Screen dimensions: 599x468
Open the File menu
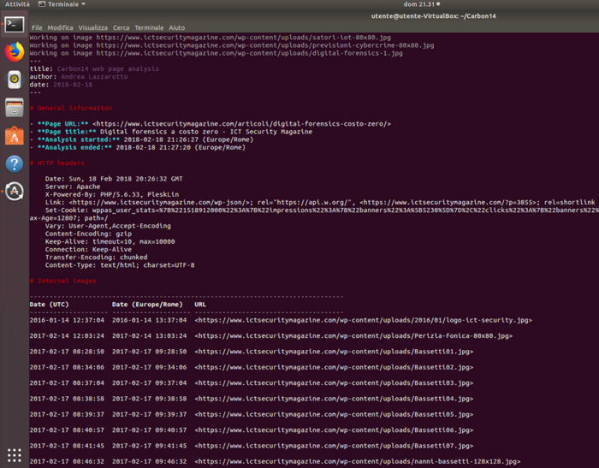coord(37,28)
